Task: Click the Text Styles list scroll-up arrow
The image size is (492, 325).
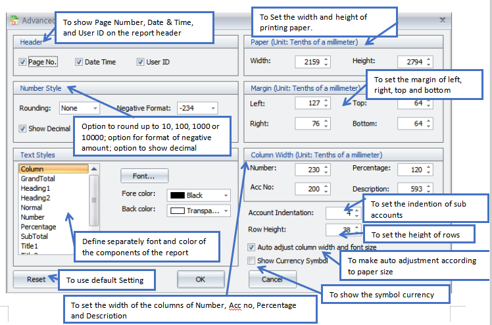Action: pos(94,169)
